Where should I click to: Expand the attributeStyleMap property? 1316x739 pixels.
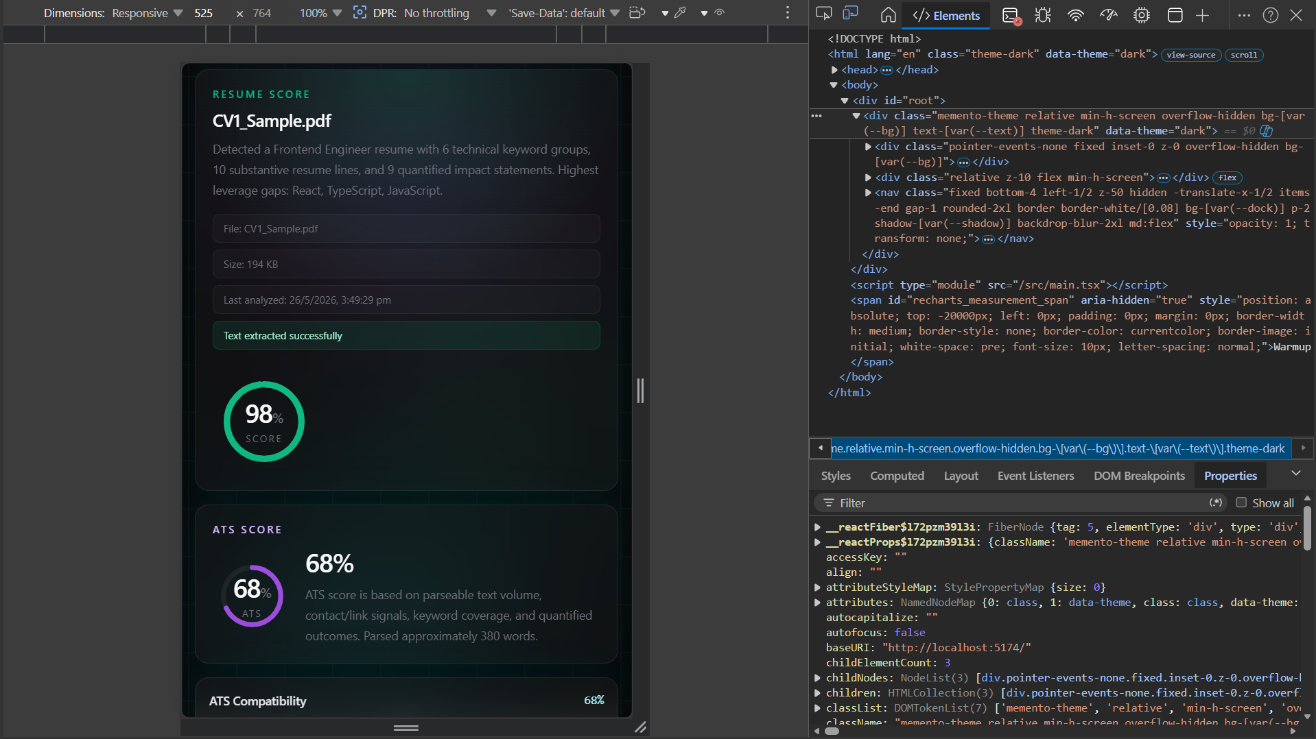click(817, 587)
